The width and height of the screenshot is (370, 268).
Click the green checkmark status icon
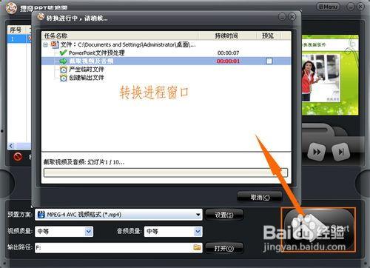click(63, 53)
